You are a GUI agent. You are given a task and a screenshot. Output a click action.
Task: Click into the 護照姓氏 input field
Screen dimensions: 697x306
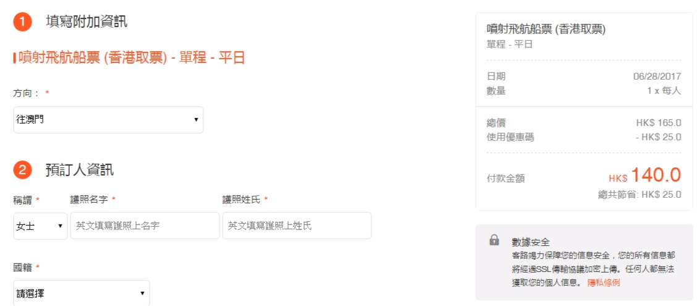tap(297, 226)
